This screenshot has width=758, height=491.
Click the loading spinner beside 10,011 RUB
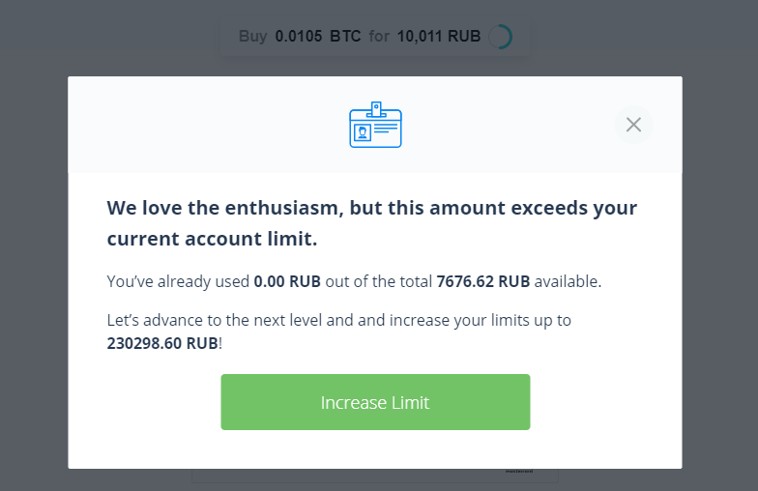pyautogui.click(x=501, y=37)
